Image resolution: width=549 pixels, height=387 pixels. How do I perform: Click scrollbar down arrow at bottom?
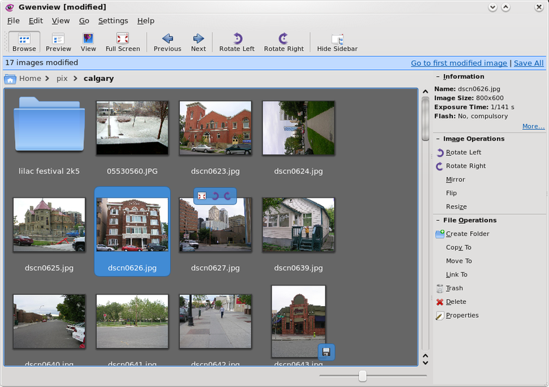[x=425, y=363]
